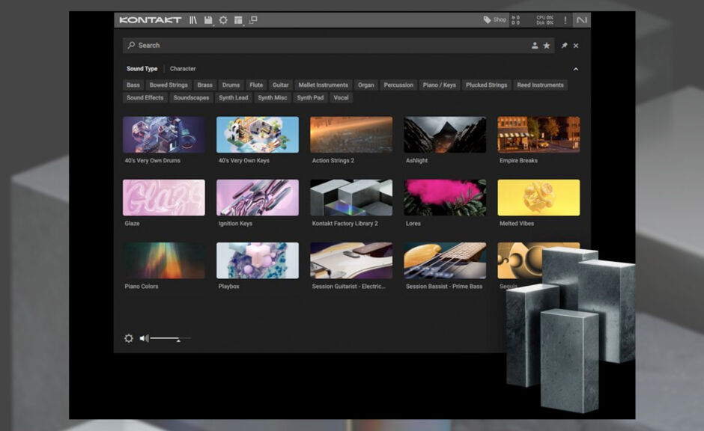This screenshot has width=704, height=431.
Task: Mute preview using speaker icon
Action: point(144,338)
